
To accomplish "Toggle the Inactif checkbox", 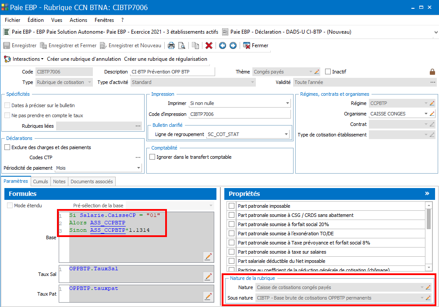I will point(328,72).
